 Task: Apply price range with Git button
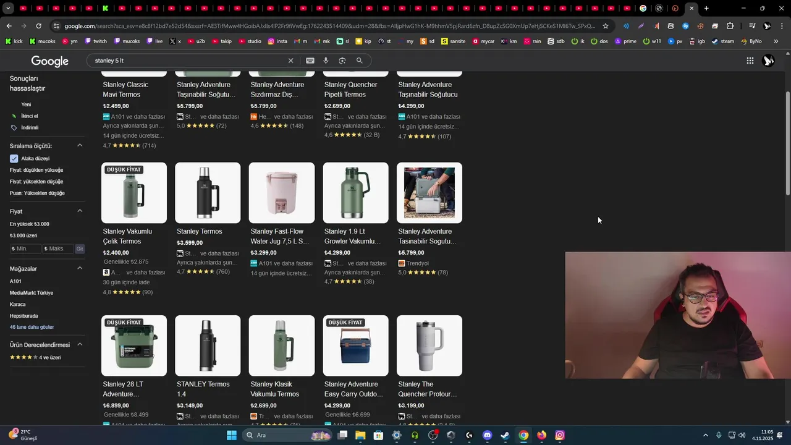click(80, 248)
